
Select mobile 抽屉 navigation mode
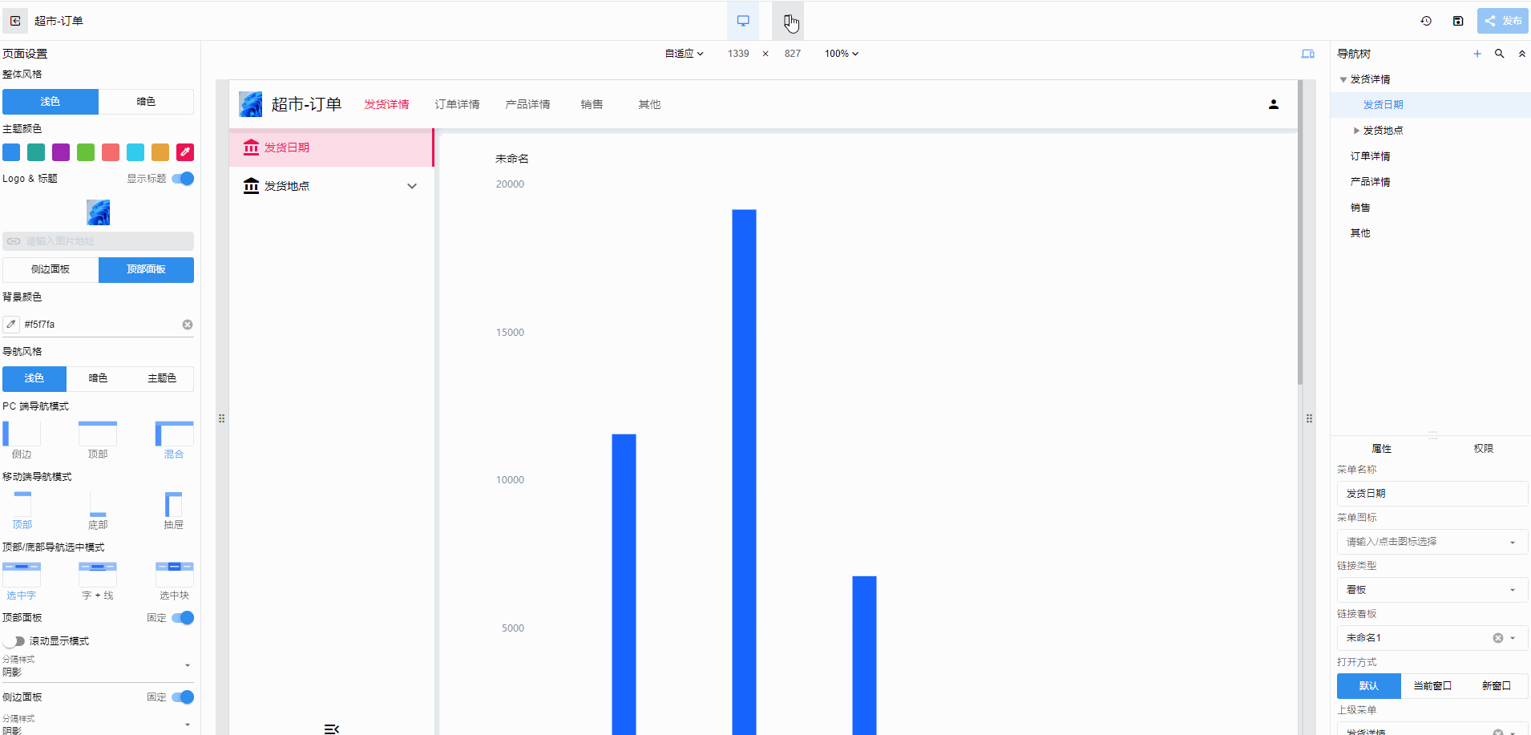[174, 511]
